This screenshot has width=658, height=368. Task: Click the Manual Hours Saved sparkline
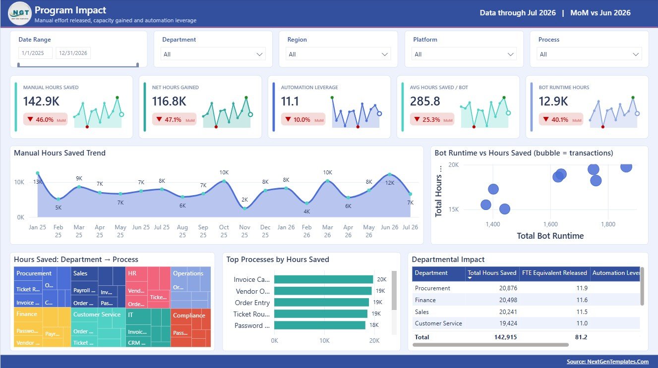tap(98, 112)
